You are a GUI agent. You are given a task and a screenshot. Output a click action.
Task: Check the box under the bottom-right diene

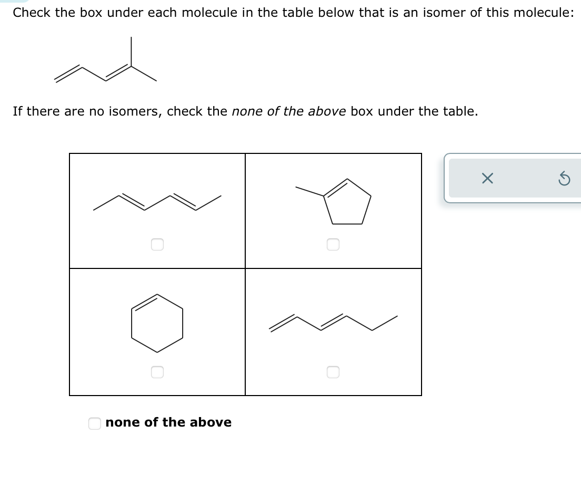(x=333, y=371)
